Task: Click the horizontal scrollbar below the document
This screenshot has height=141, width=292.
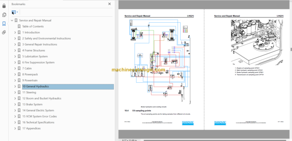Action: point(215,140)
